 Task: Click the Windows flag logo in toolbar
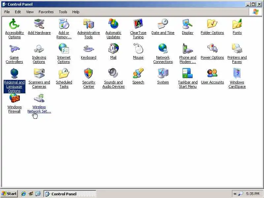(256, 12)
